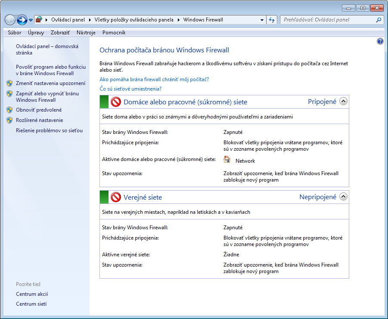Click blocked icon next to Verejné siete
The height and width of the screenshot is (319, 388).
click(x=116, y=197)
